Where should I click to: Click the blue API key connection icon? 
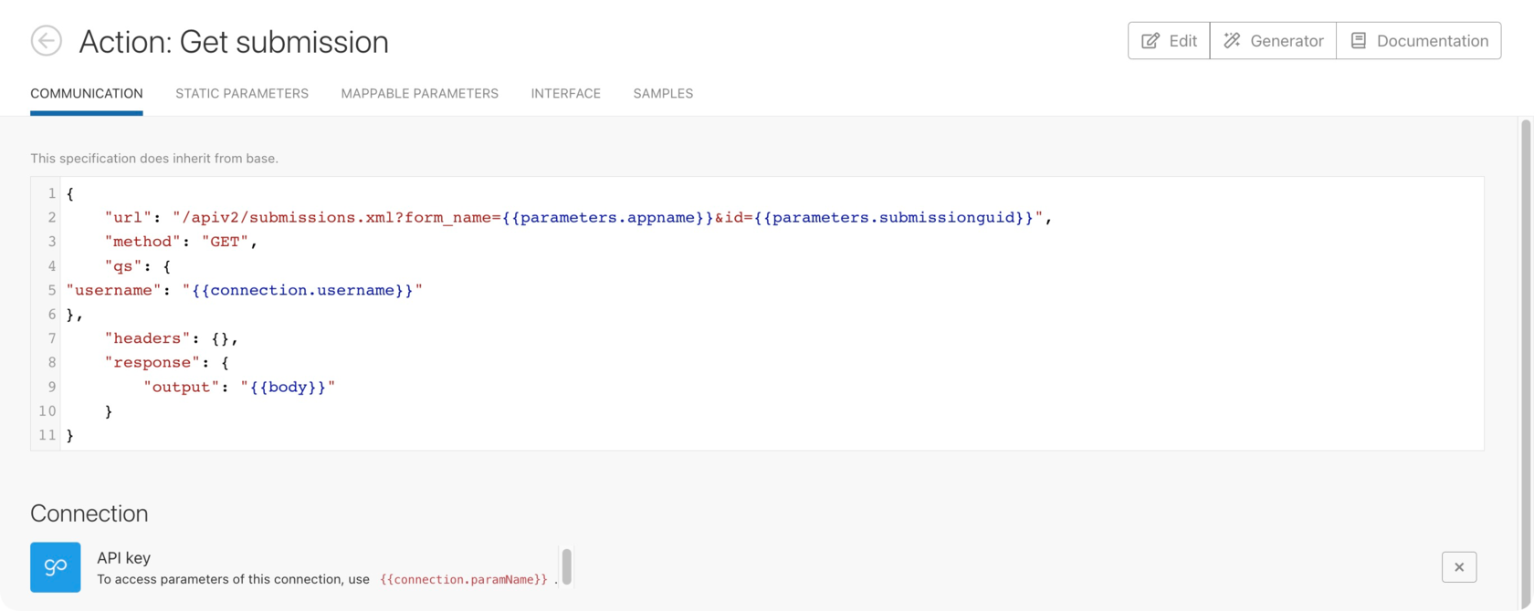(x=55, y=567)
